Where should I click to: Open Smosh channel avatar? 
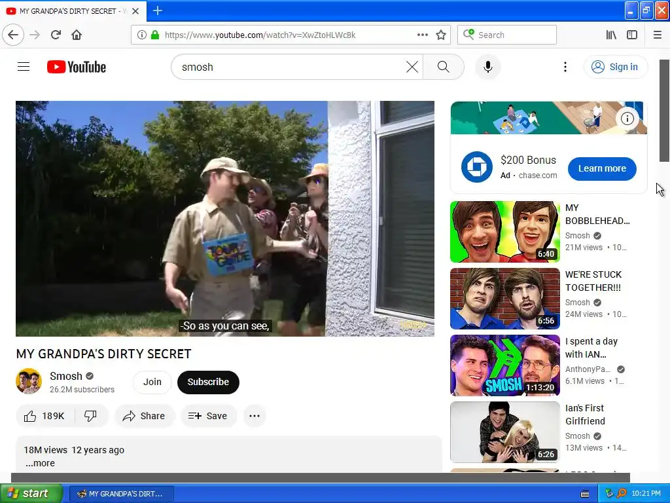pyautogui.click(x=29, y=381)
